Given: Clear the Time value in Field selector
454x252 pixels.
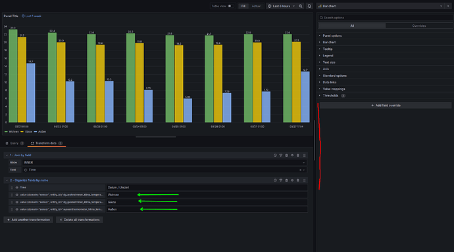Looking at the screenshot, I should (300, 170).
